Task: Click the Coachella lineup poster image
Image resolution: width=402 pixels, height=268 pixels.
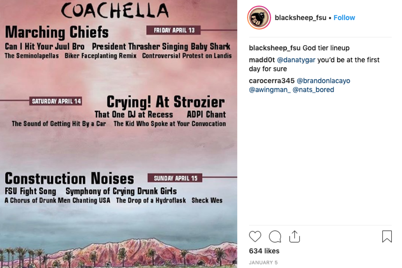Action: tap(118, 148)
